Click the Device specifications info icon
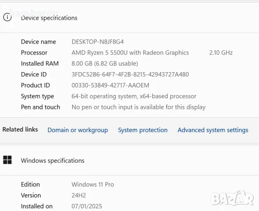 pos(7,17)
